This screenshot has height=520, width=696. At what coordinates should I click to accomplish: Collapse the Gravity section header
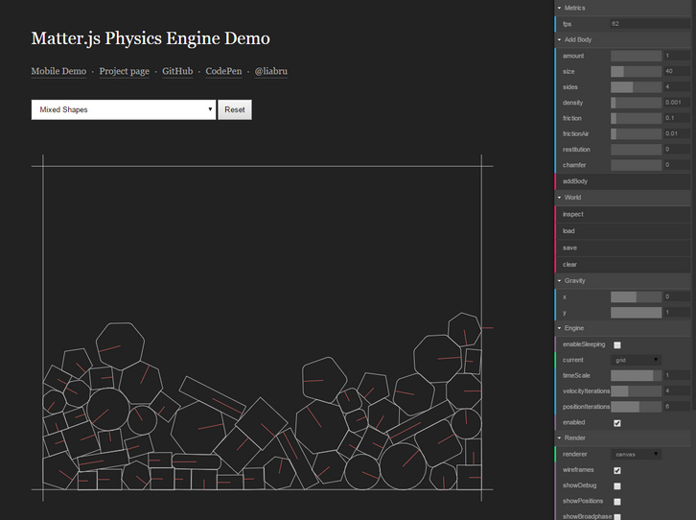tap(575, 280)
